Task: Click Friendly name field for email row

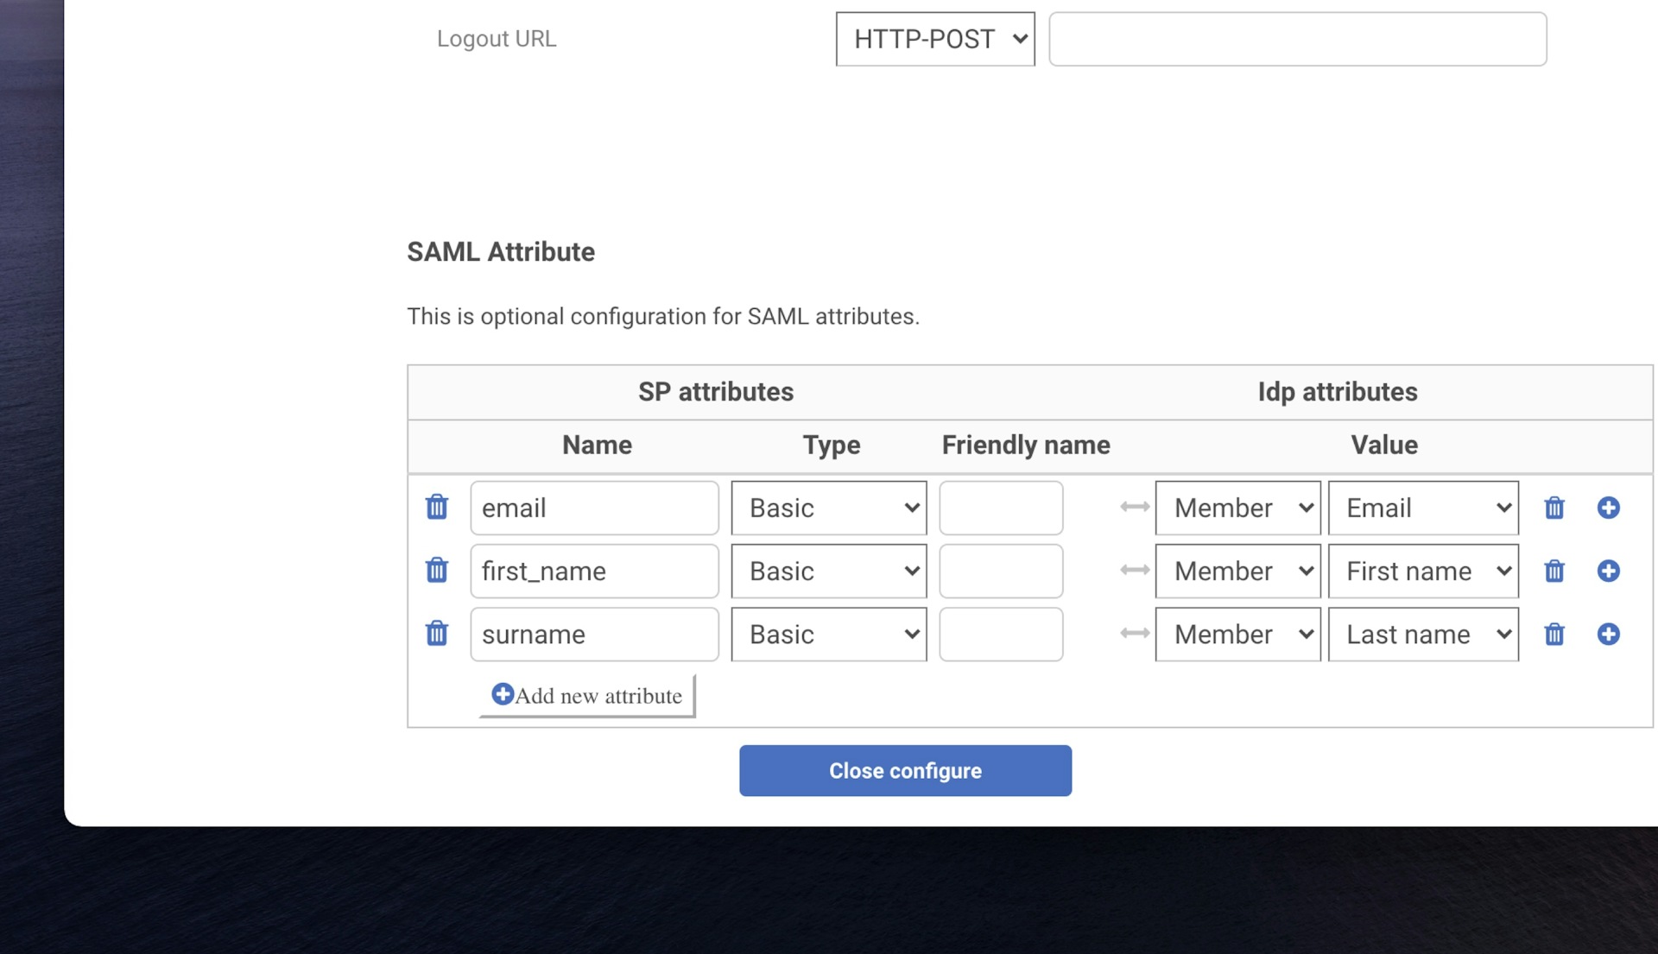Action: click(x=1001, y=508)
